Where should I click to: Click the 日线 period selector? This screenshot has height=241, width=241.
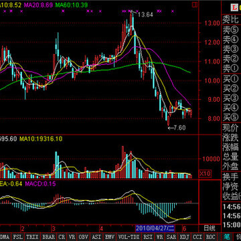[x=210, y=228]
